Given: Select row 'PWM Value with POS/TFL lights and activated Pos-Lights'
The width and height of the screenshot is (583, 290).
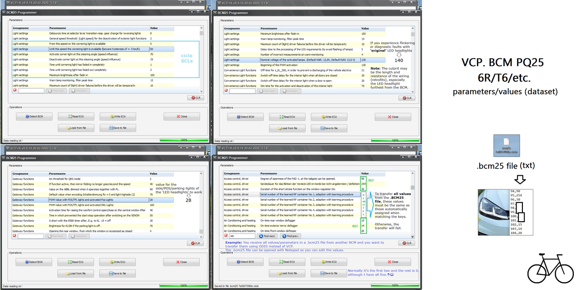Looking at the screenshot, I should point(92,200).
